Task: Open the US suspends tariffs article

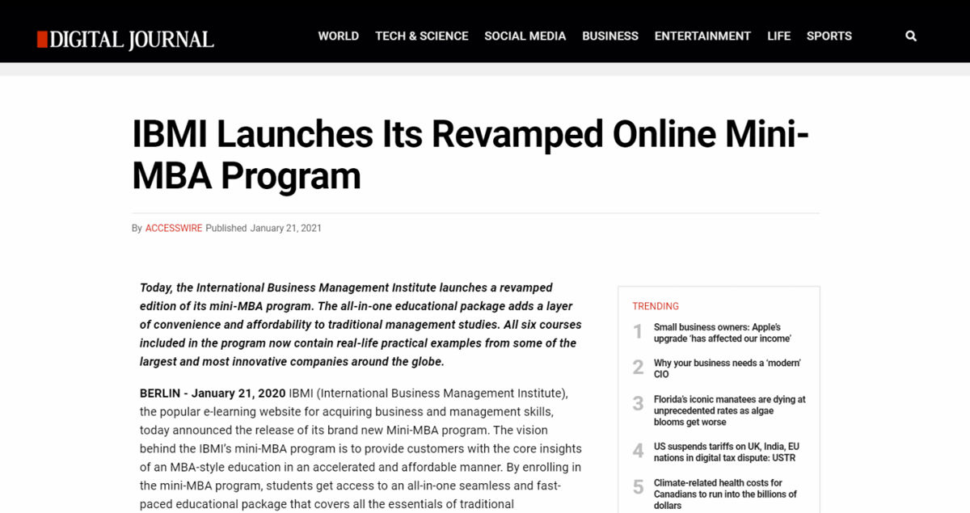Action: pos(727,452)
